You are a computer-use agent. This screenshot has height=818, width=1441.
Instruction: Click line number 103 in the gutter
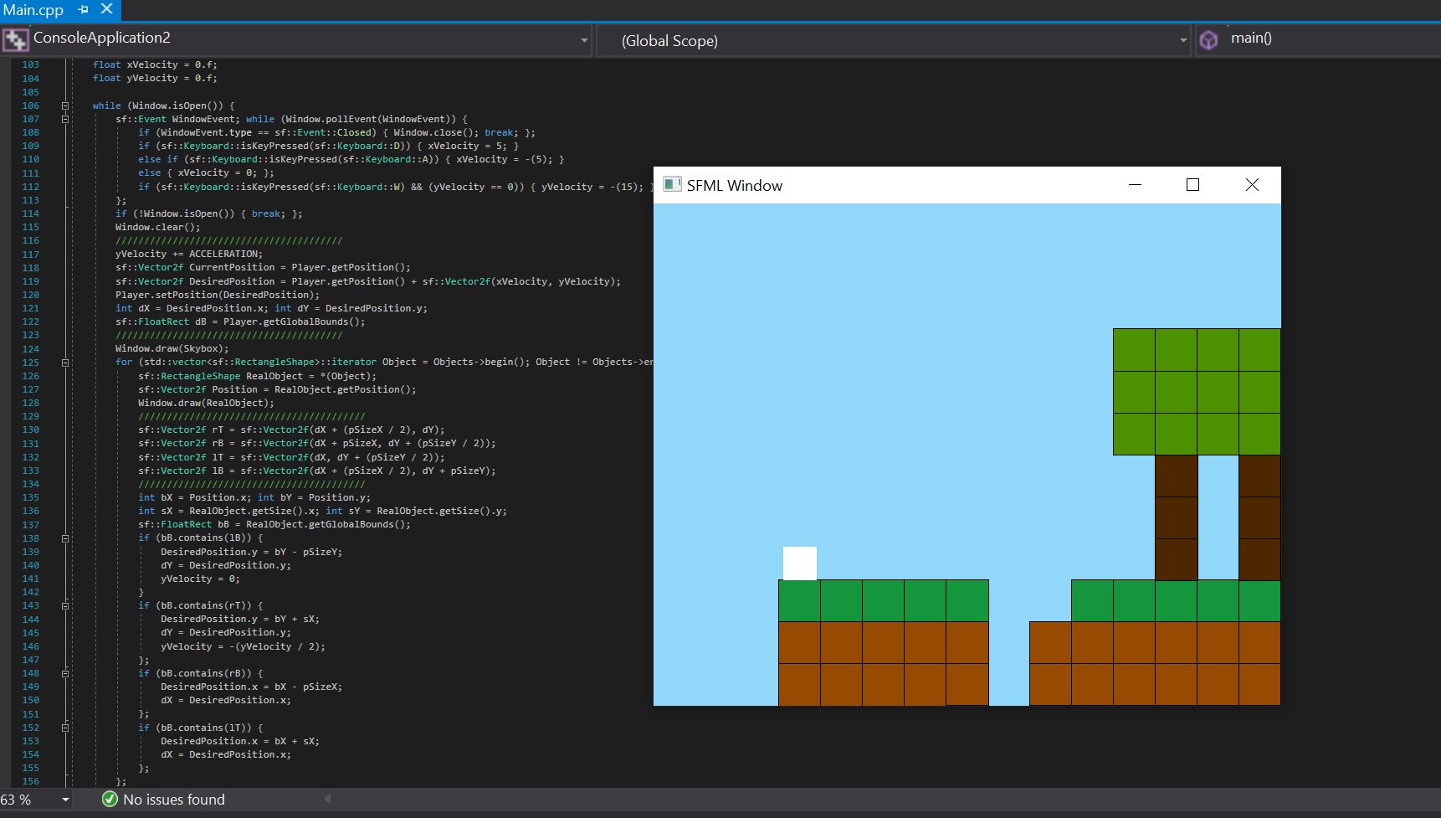[31, 64]
